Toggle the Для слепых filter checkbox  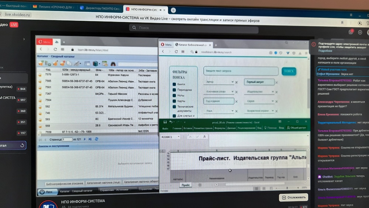click(174, 116)
